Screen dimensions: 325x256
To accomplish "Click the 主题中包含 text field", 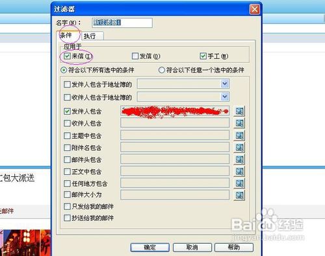I will 175,135.
